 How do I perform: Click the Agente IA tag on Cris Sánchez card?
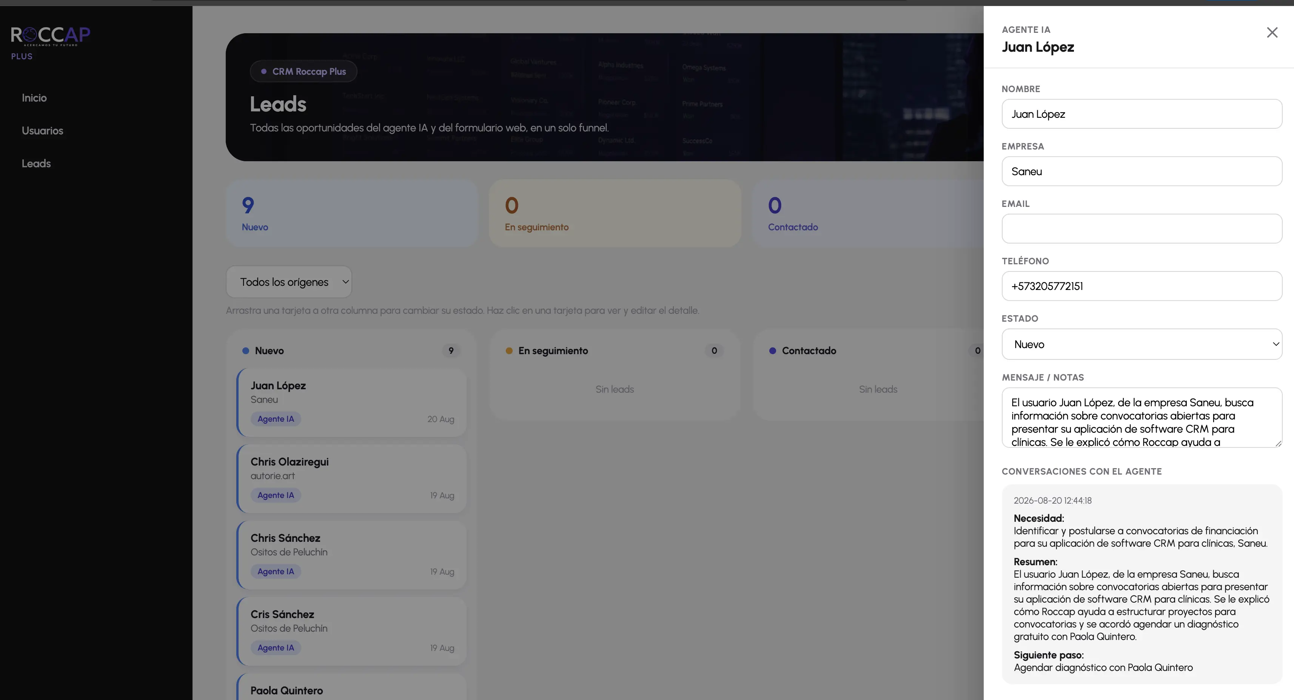click(276, 648)
